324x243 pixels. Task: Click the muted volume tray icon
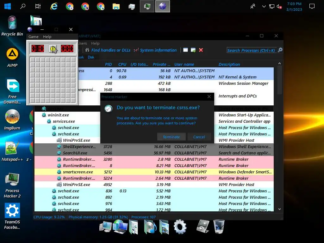[279, 7]
